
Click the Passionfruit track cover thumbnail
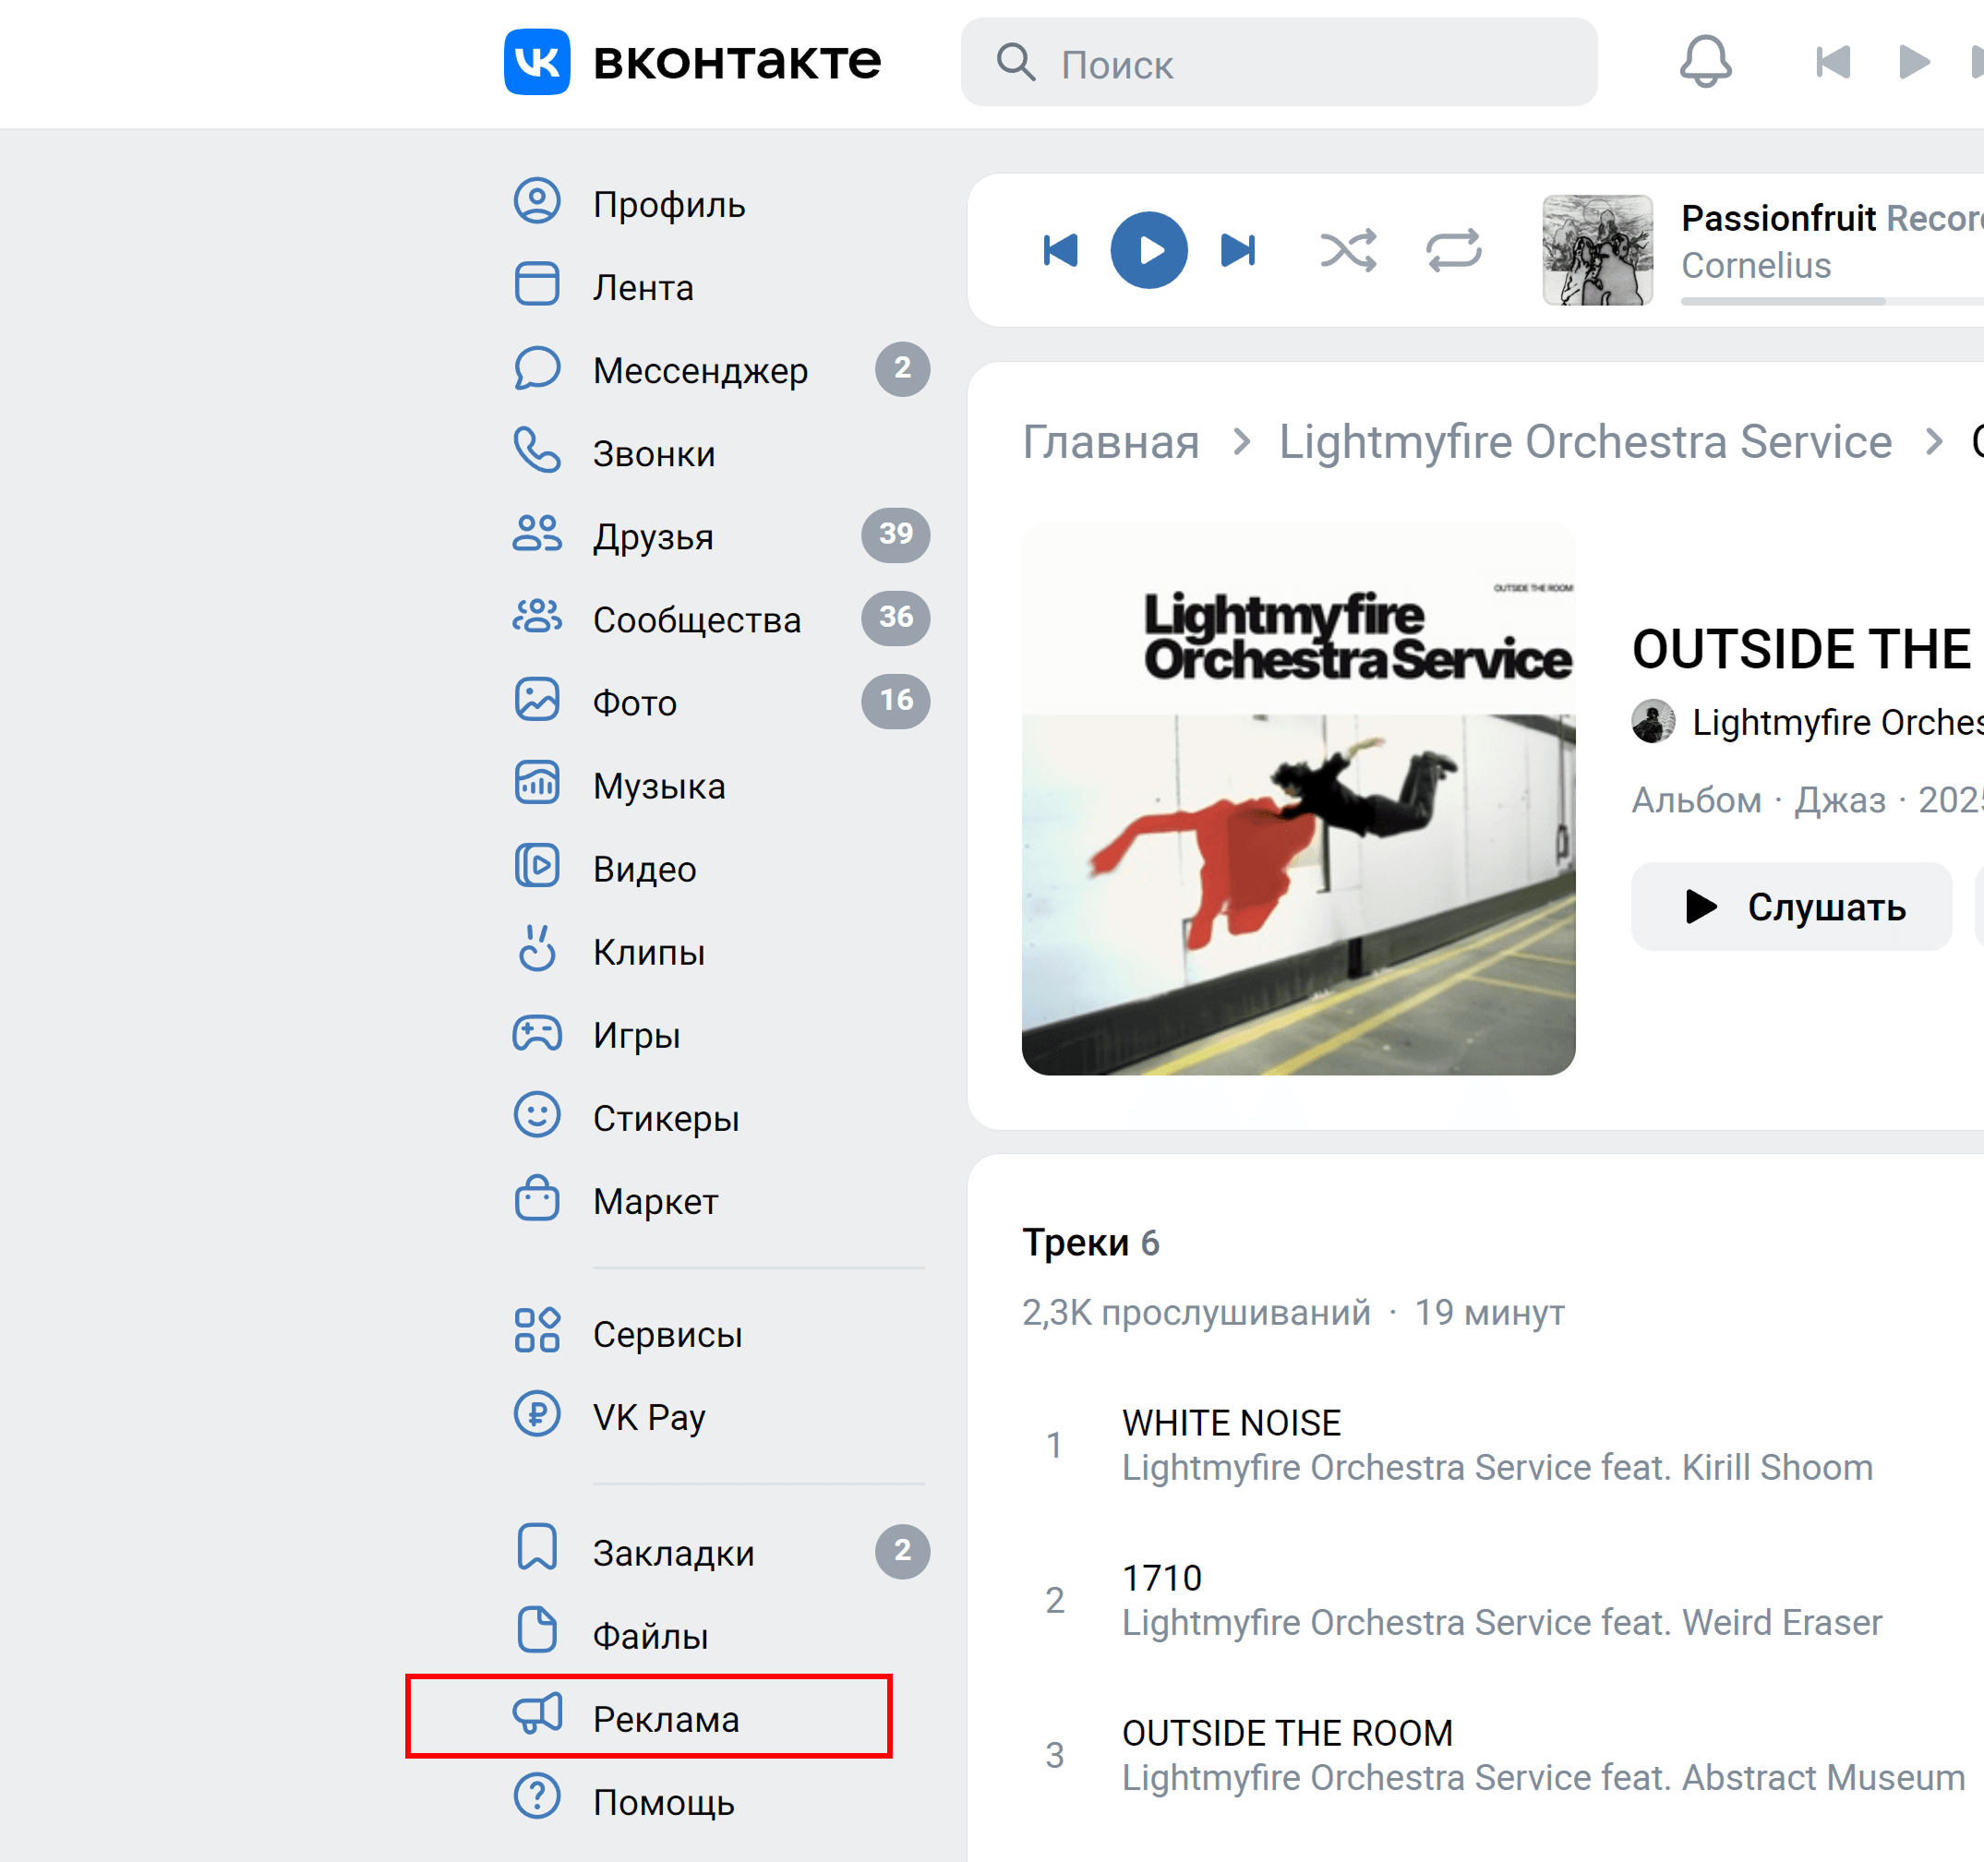click(x=1597, y=250)
